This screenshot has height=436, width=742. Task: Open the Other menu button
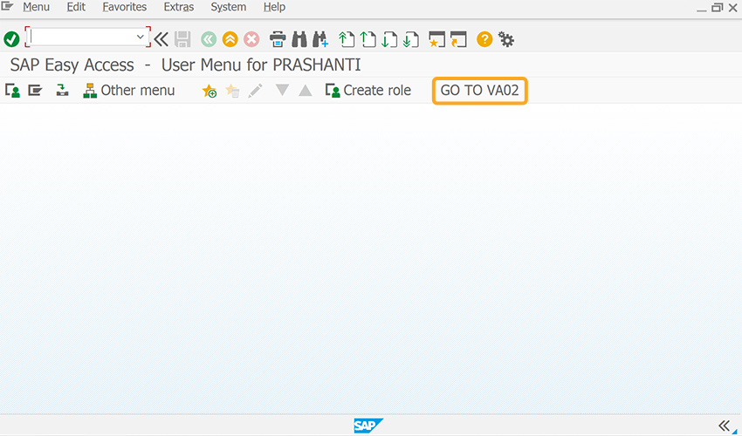coord(129,91)
